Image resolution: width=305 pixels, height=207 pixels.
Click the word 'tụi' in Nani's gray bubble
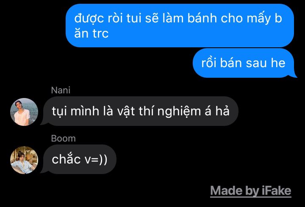pos(59,112)
